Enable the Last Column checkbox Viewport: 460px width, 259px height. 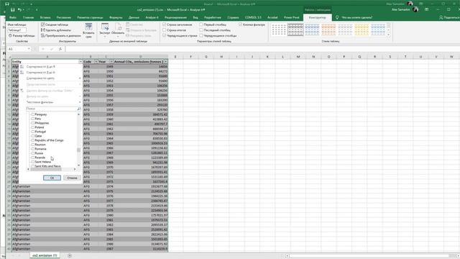tap(201, 30)
